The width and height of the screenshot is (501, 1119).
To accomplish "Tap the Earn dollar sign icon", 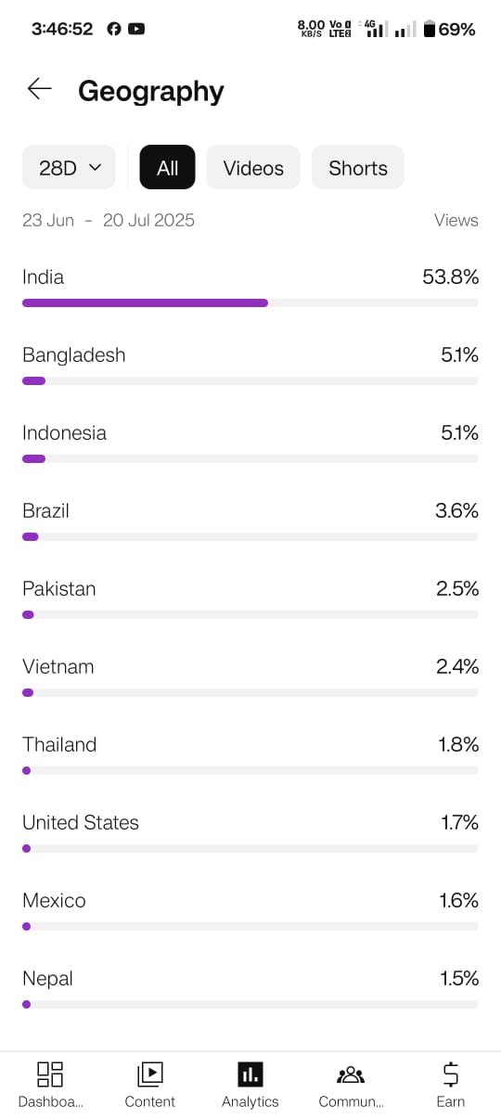I will 451,1074.
